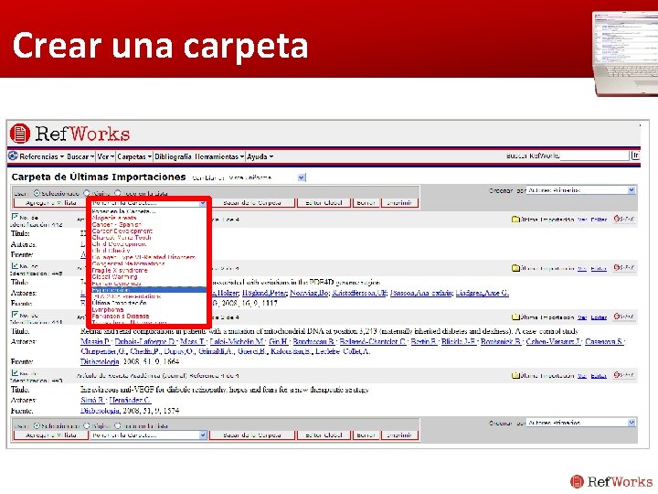Click the Ir button beside the search field
This screenshot has height=494, width=658.
click(x=635, y=156)
